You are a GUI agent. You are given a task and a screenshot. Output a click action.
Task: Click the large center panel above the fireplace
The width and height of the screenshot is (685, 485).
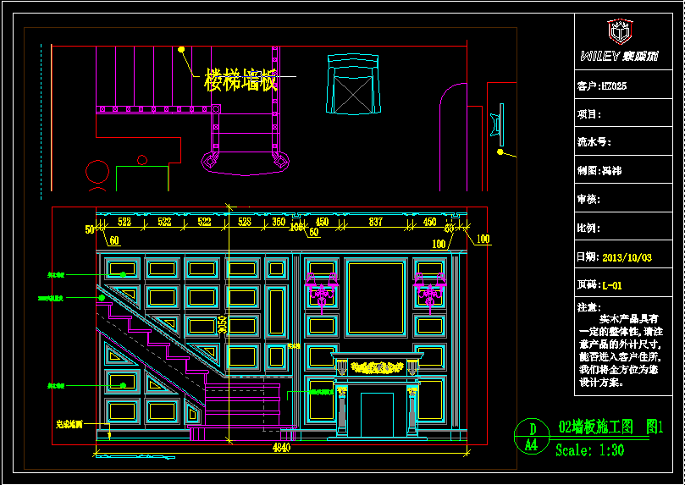(377, 298)
